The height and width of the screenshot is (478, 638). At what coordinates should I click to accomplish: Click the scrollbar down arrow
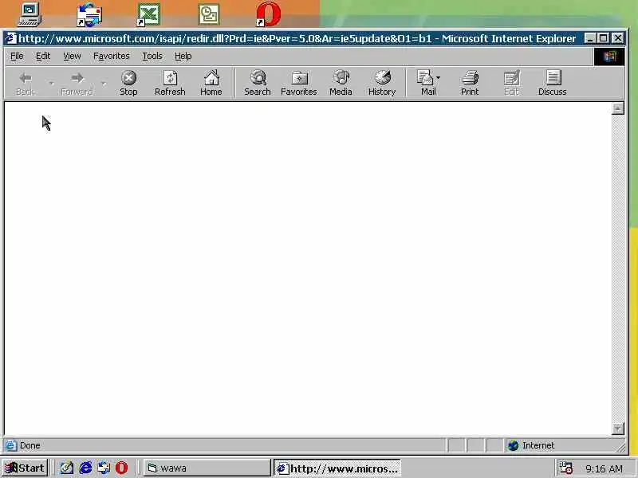(618, 429)
